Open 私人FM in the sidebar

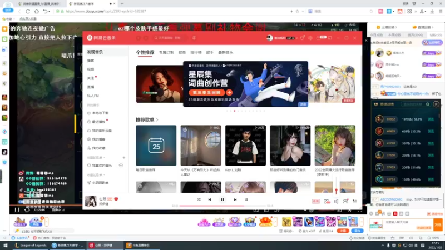click(x=93, y=96)
